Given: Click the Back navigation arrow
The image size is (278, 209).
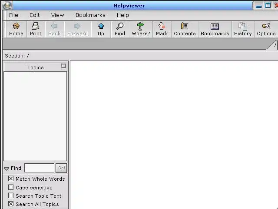Looking at the screenshot, I should (x=54, y=29).
